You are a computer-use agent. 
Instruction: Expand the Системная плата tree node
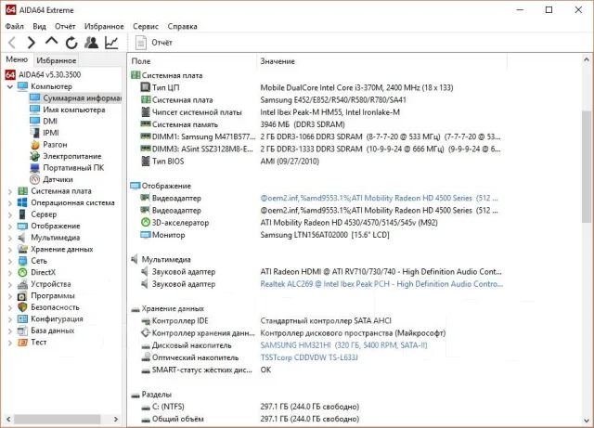[10, 191]
